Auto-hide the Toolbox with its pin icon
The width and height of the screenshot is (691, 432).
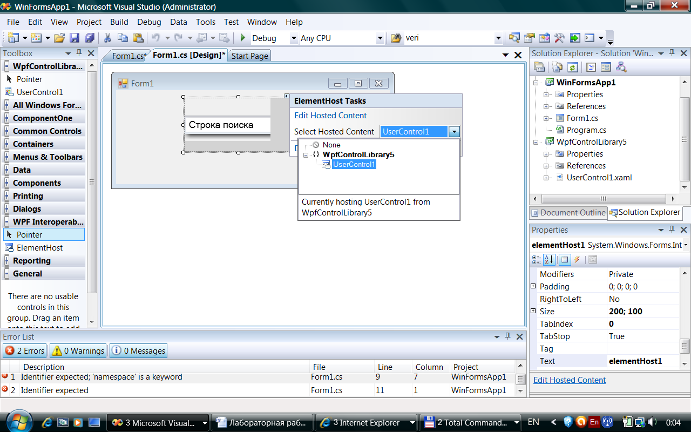click(79, 53)
